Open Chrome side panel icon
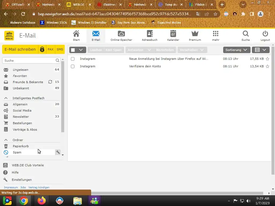275x206 pixels. point(252,14)
